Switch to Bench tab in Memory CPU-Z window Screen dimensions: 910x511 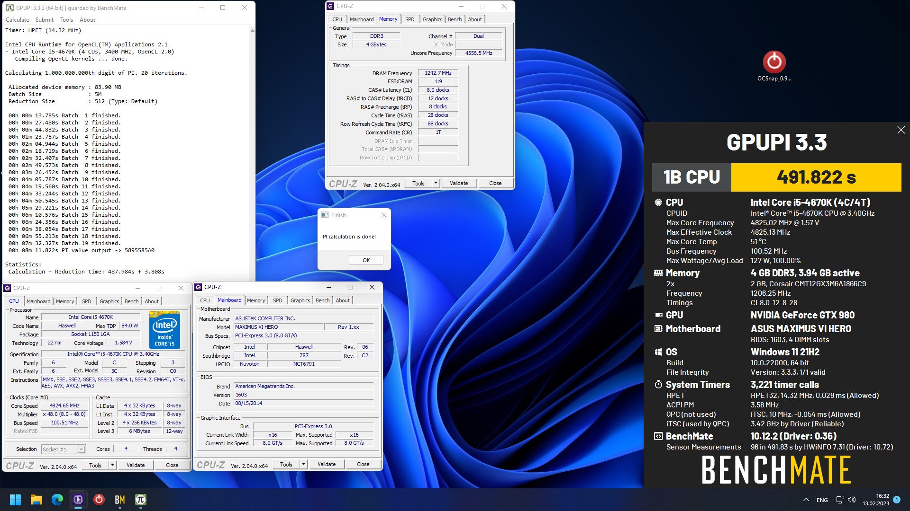click(x=455, y=19)
